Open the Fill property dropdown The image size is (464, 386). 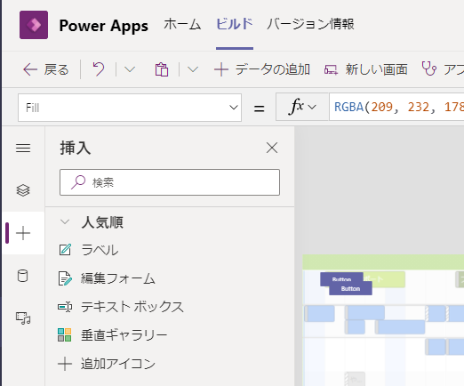tap(130, 108)
